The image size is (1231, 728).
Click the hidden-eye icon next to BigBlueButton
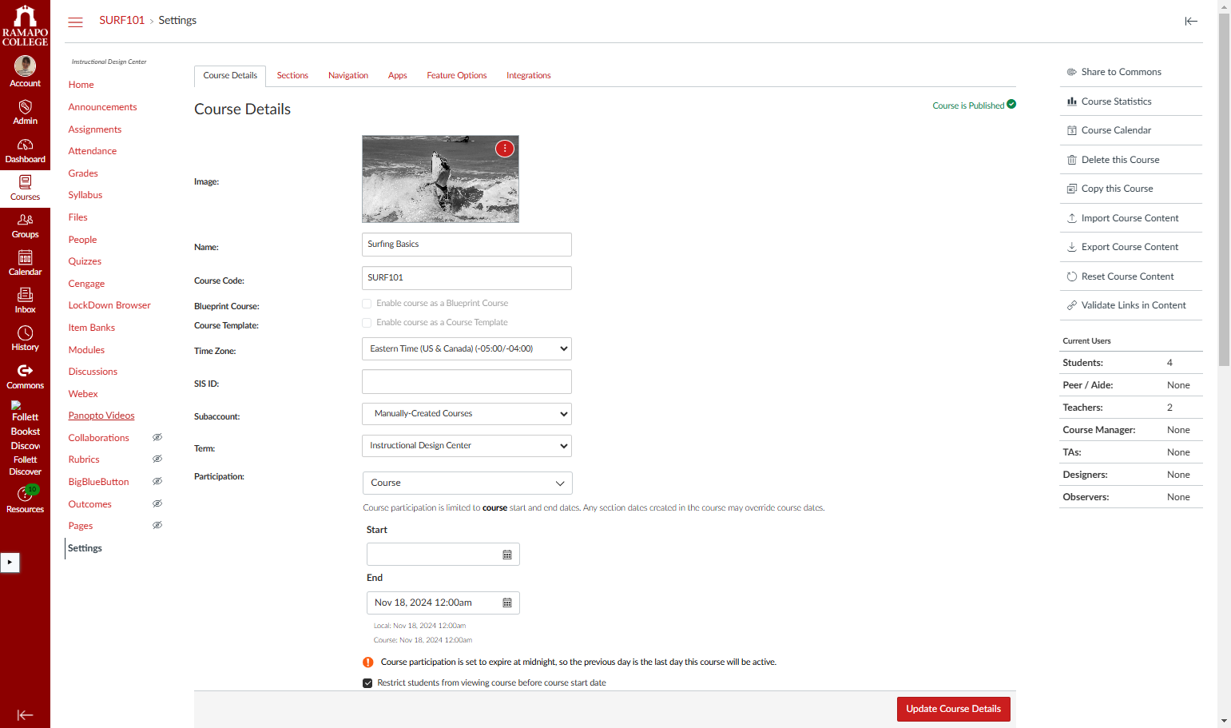tap(157, 481)
